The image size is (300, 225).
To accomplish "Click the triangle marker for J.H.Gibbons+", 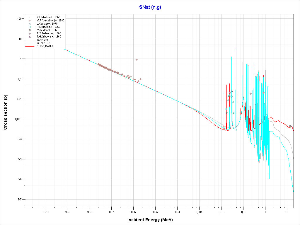I will tap(30, 37).
